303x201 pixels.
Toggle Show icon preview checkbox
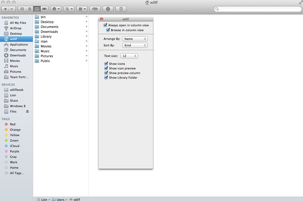(106, 68)
